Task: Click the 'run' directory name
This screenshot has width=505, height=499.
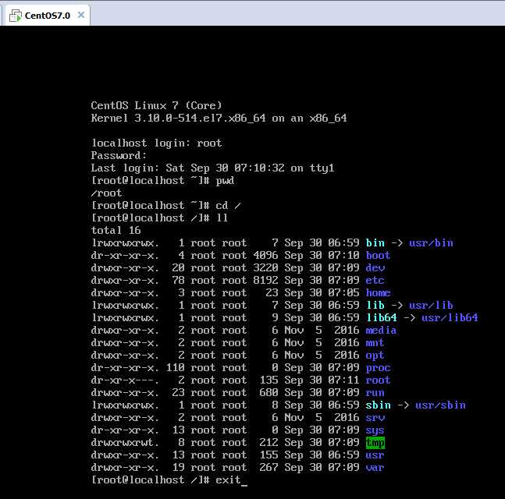Action: coord(375,392)
